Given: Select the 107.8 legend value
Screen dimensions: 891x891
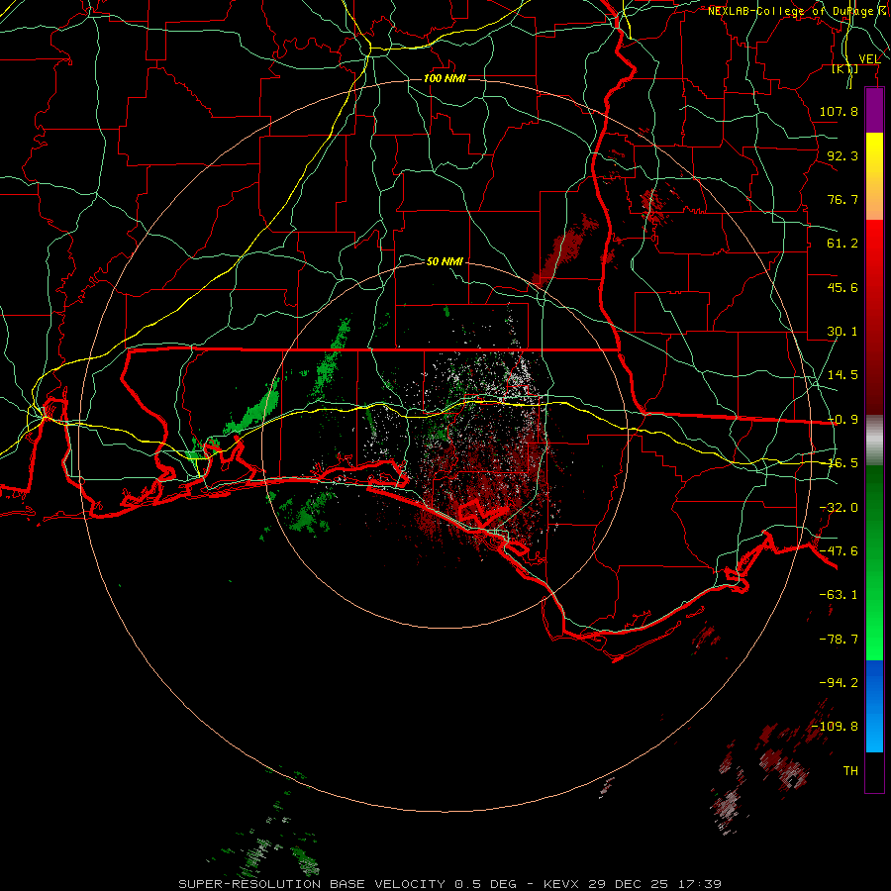Looking at the screenshot, I should [839, 111].
